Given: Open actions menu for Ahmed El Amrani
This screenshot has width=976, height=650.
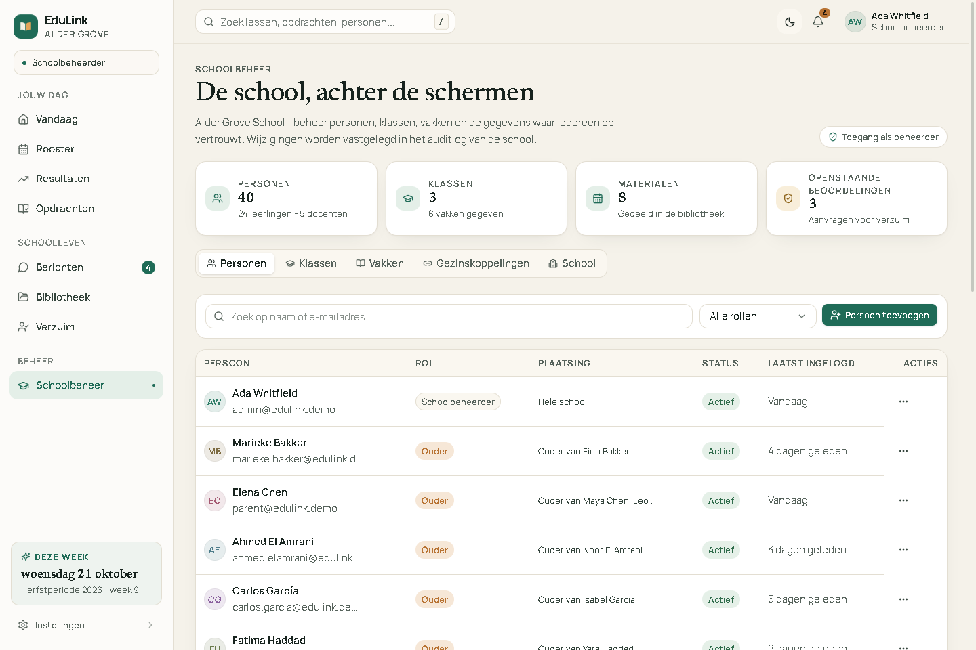Looking at the screenshot, I should 903,550.
